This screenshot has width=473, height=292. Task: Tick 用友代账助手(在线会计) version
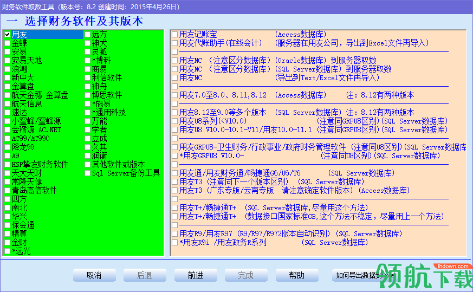pyautogui.click(x=174, y=43)
